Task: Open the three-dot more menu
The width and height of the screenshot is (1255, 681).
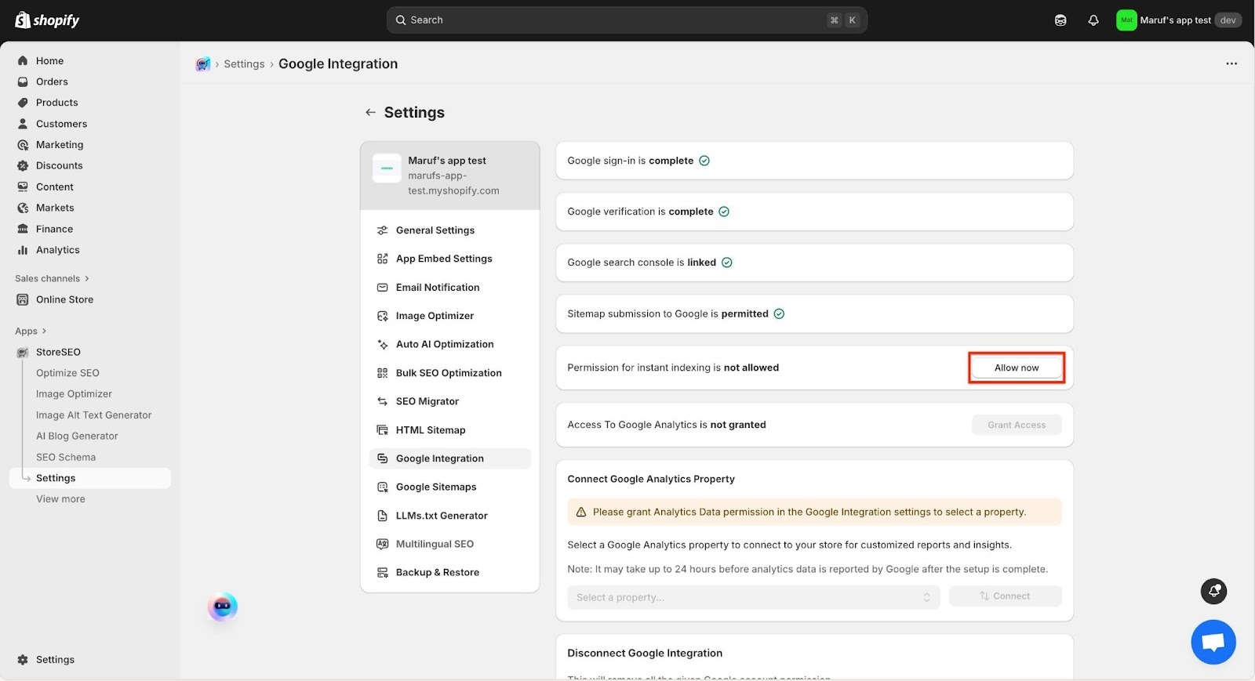Action: 1231,63
